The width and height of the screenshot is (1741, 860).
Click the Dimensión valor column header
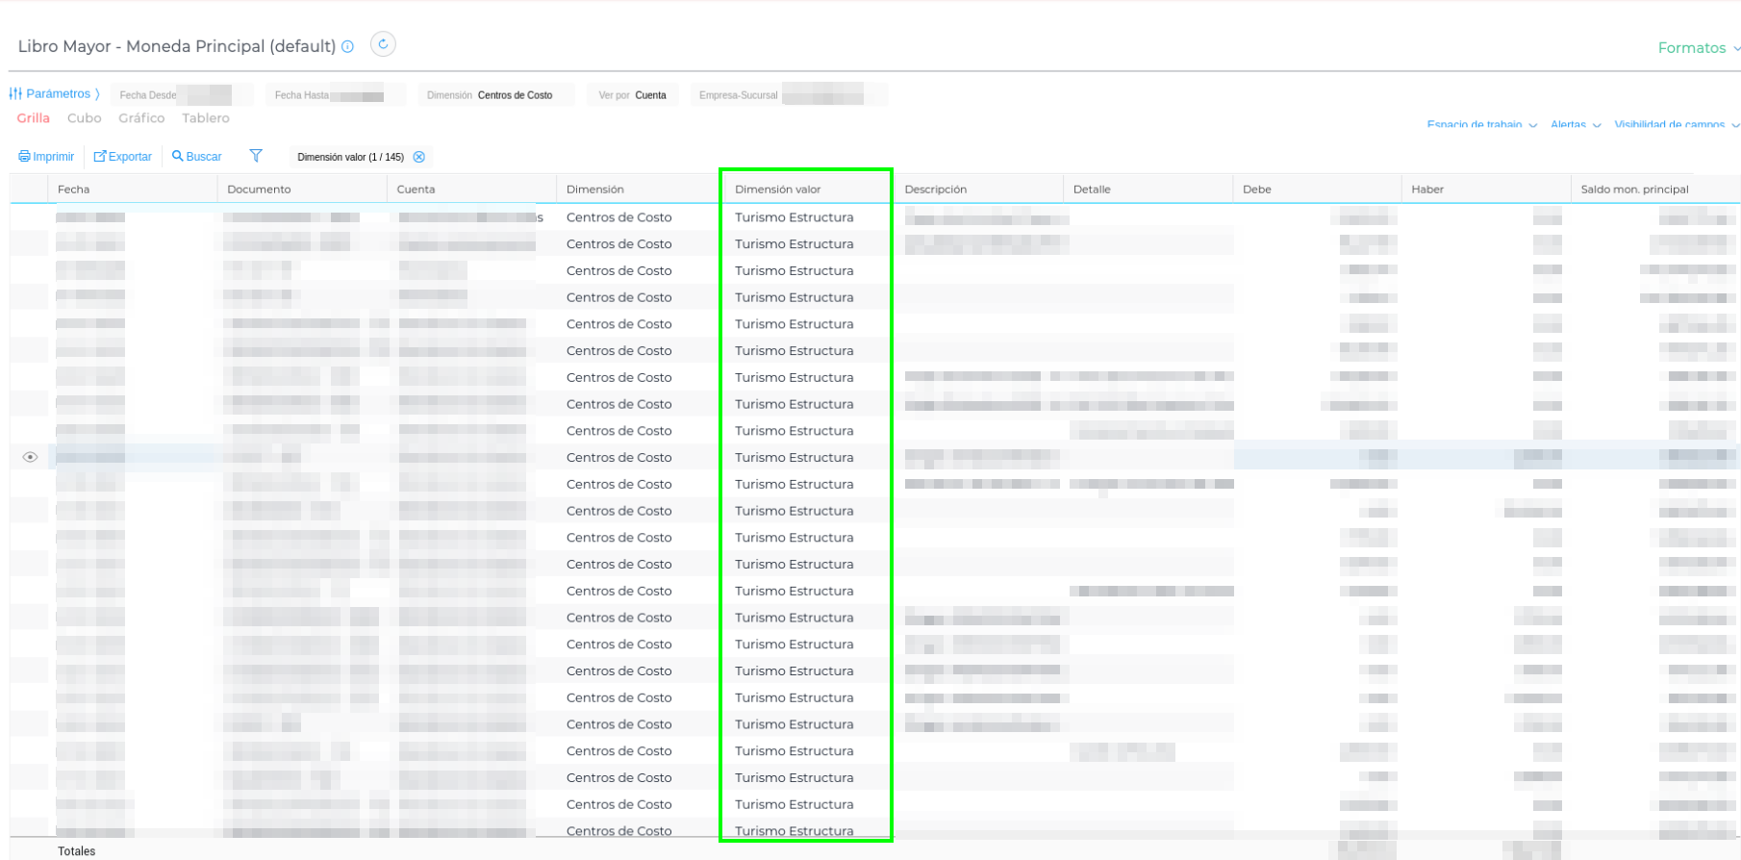coord(778,190)
